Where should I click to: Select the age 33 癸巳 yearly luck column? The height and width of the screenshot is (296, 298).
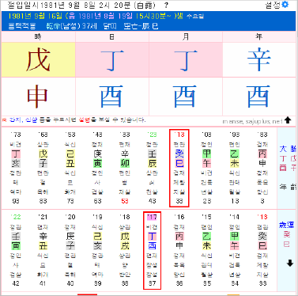[262, 250]
